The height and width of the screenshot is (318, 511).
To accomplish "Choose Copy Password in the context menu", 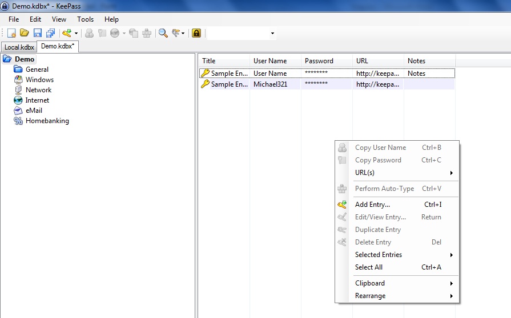I will tap(397, 160).
